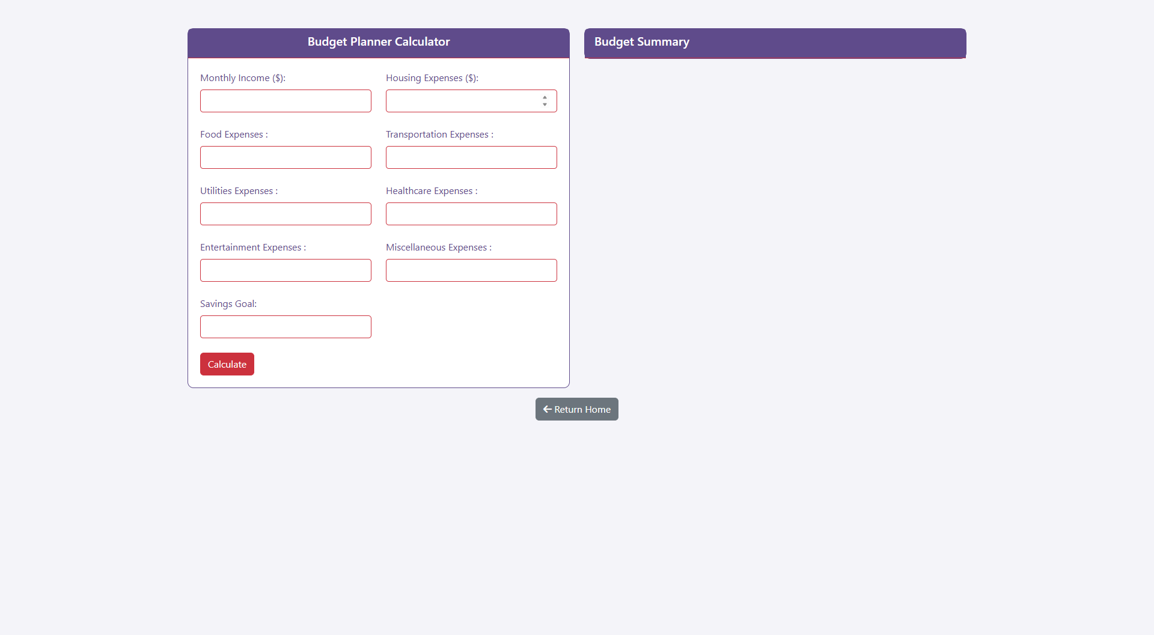Select the Food Expenses input field
Image resolution: width=1154 pixels, height=635 pixels.
coord(285,157)
